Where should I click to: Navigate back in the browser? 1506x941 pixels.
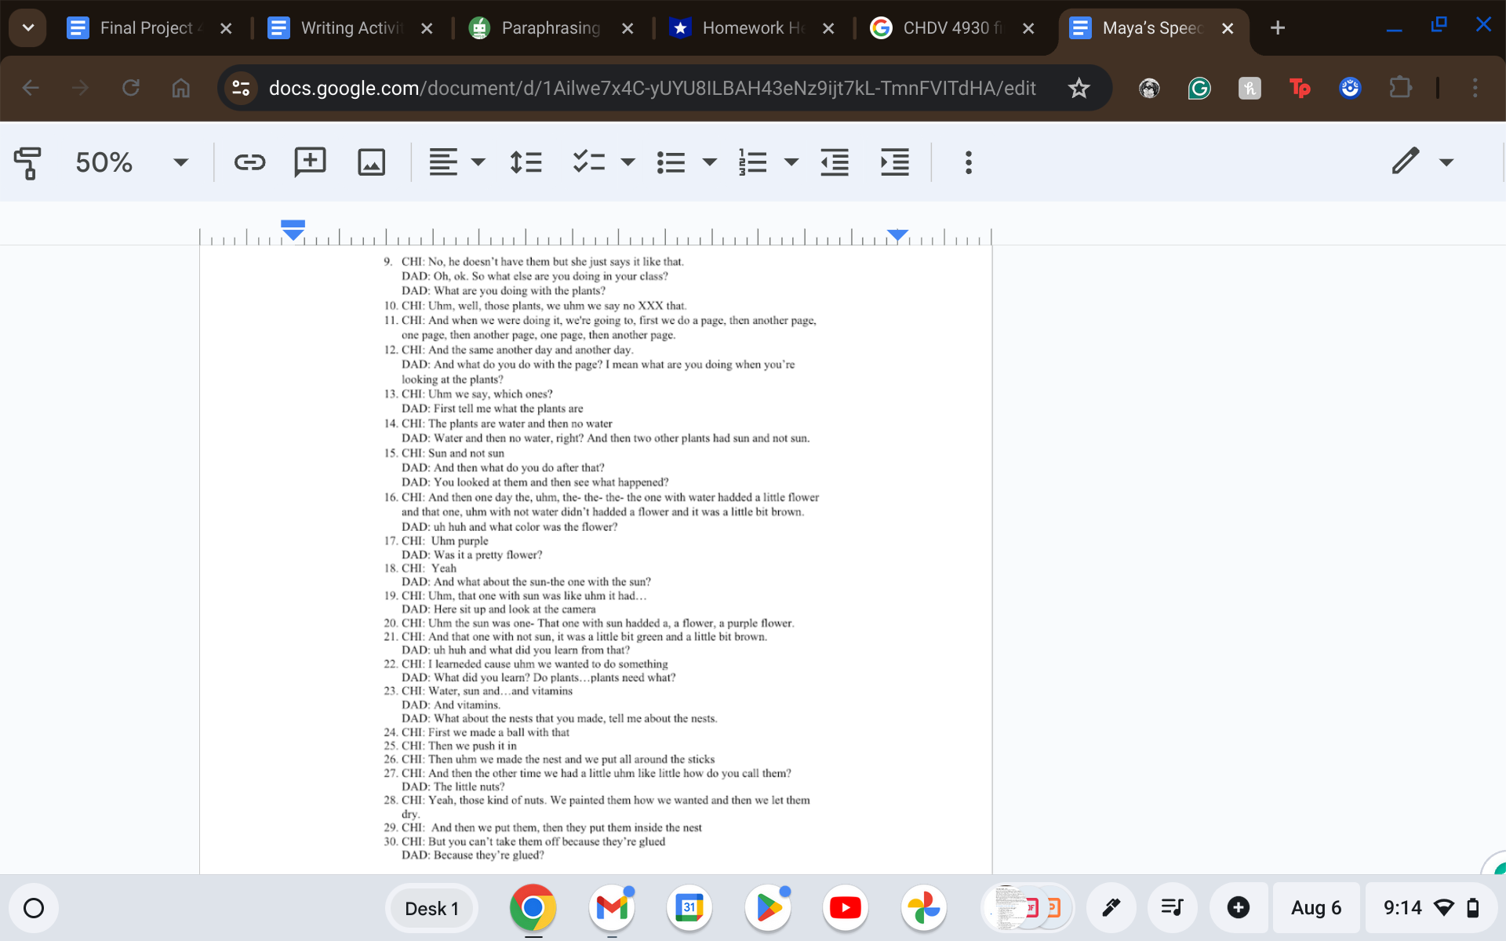[x=31, y=88]
